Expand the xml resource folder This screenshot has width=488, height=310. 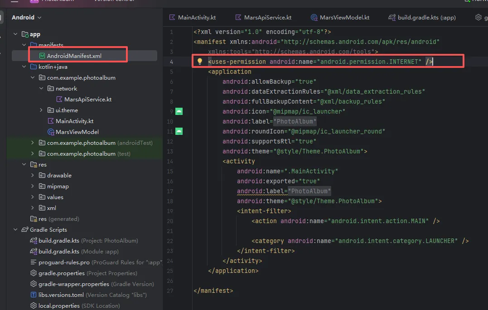click(33, 208)
